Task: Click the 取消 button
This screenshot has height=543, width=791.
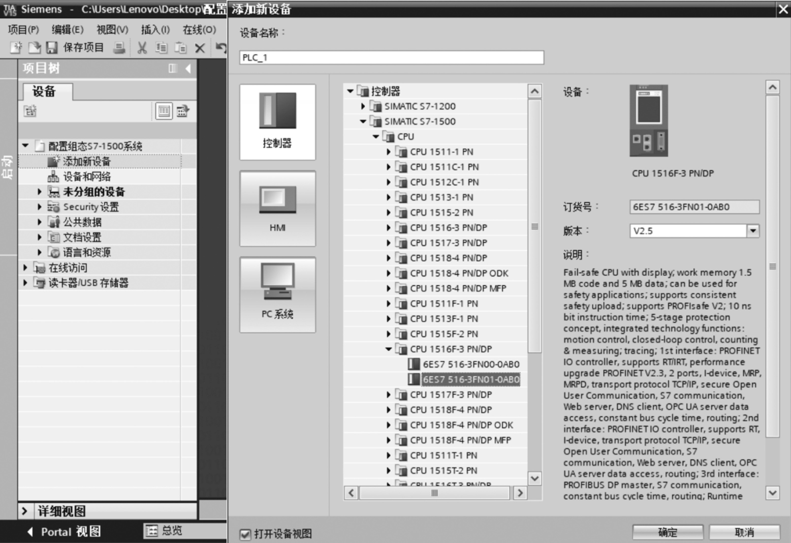Action: tap(744, 532)
